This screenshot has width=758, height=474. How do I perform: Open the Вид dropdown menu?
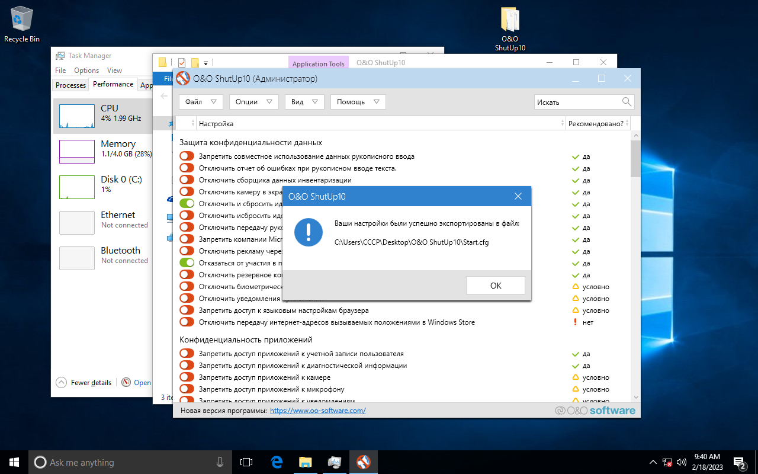point(304,102)
